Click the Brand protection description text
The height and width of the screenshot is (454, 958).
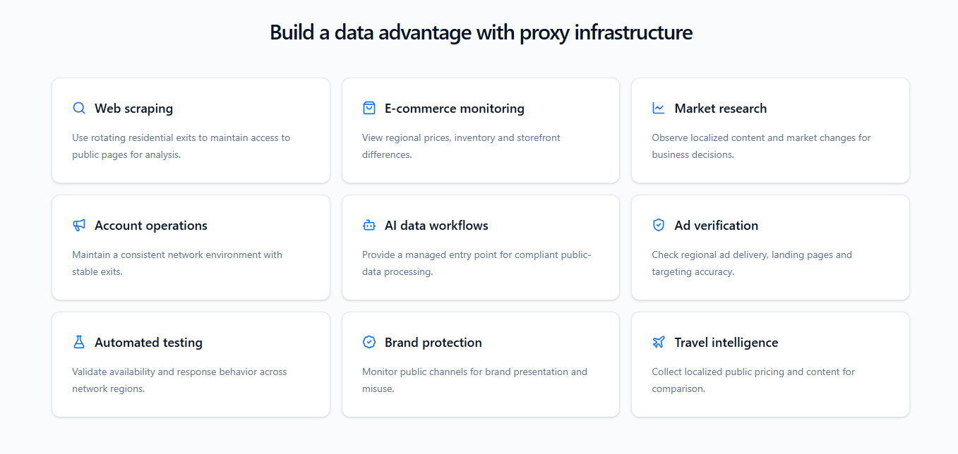point(474,380)
